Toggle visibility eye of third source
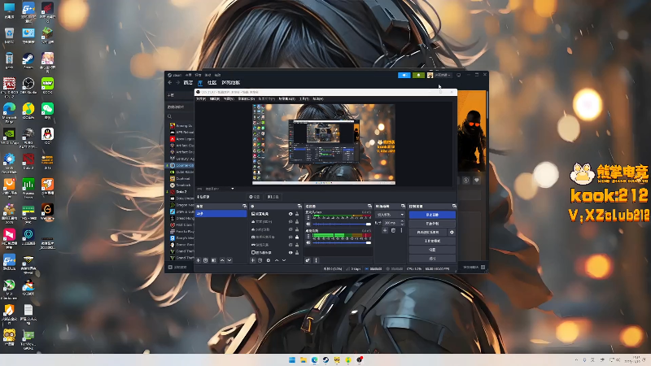651x366 pixels. (291, 229)
